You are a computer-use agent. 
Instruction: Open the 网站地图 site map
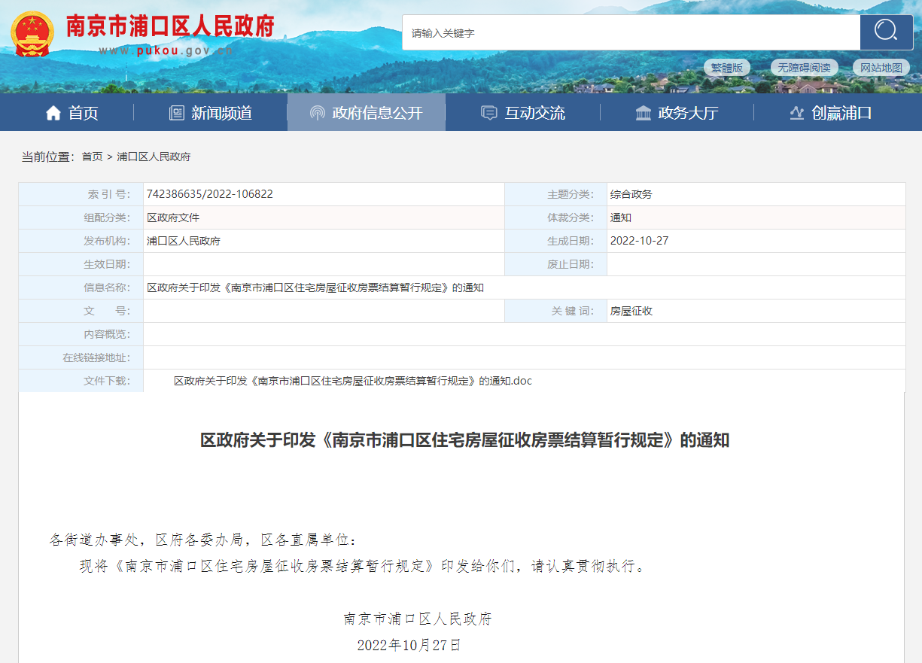[881, 68]
